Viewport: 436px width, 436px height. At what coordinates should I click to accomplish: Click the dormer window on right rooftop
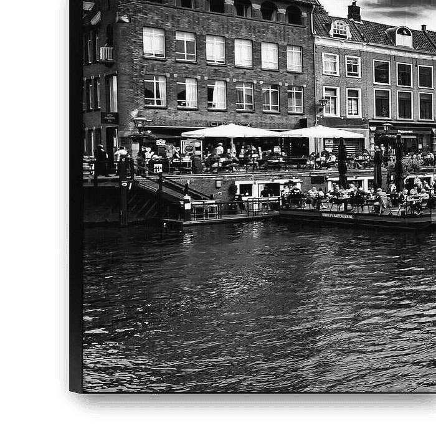click(339, 29)
